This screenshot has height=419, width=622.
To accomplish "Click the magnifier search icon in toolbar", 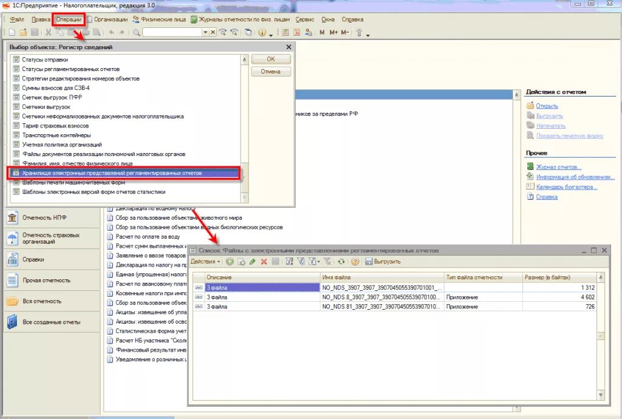I will click(137, 33).
